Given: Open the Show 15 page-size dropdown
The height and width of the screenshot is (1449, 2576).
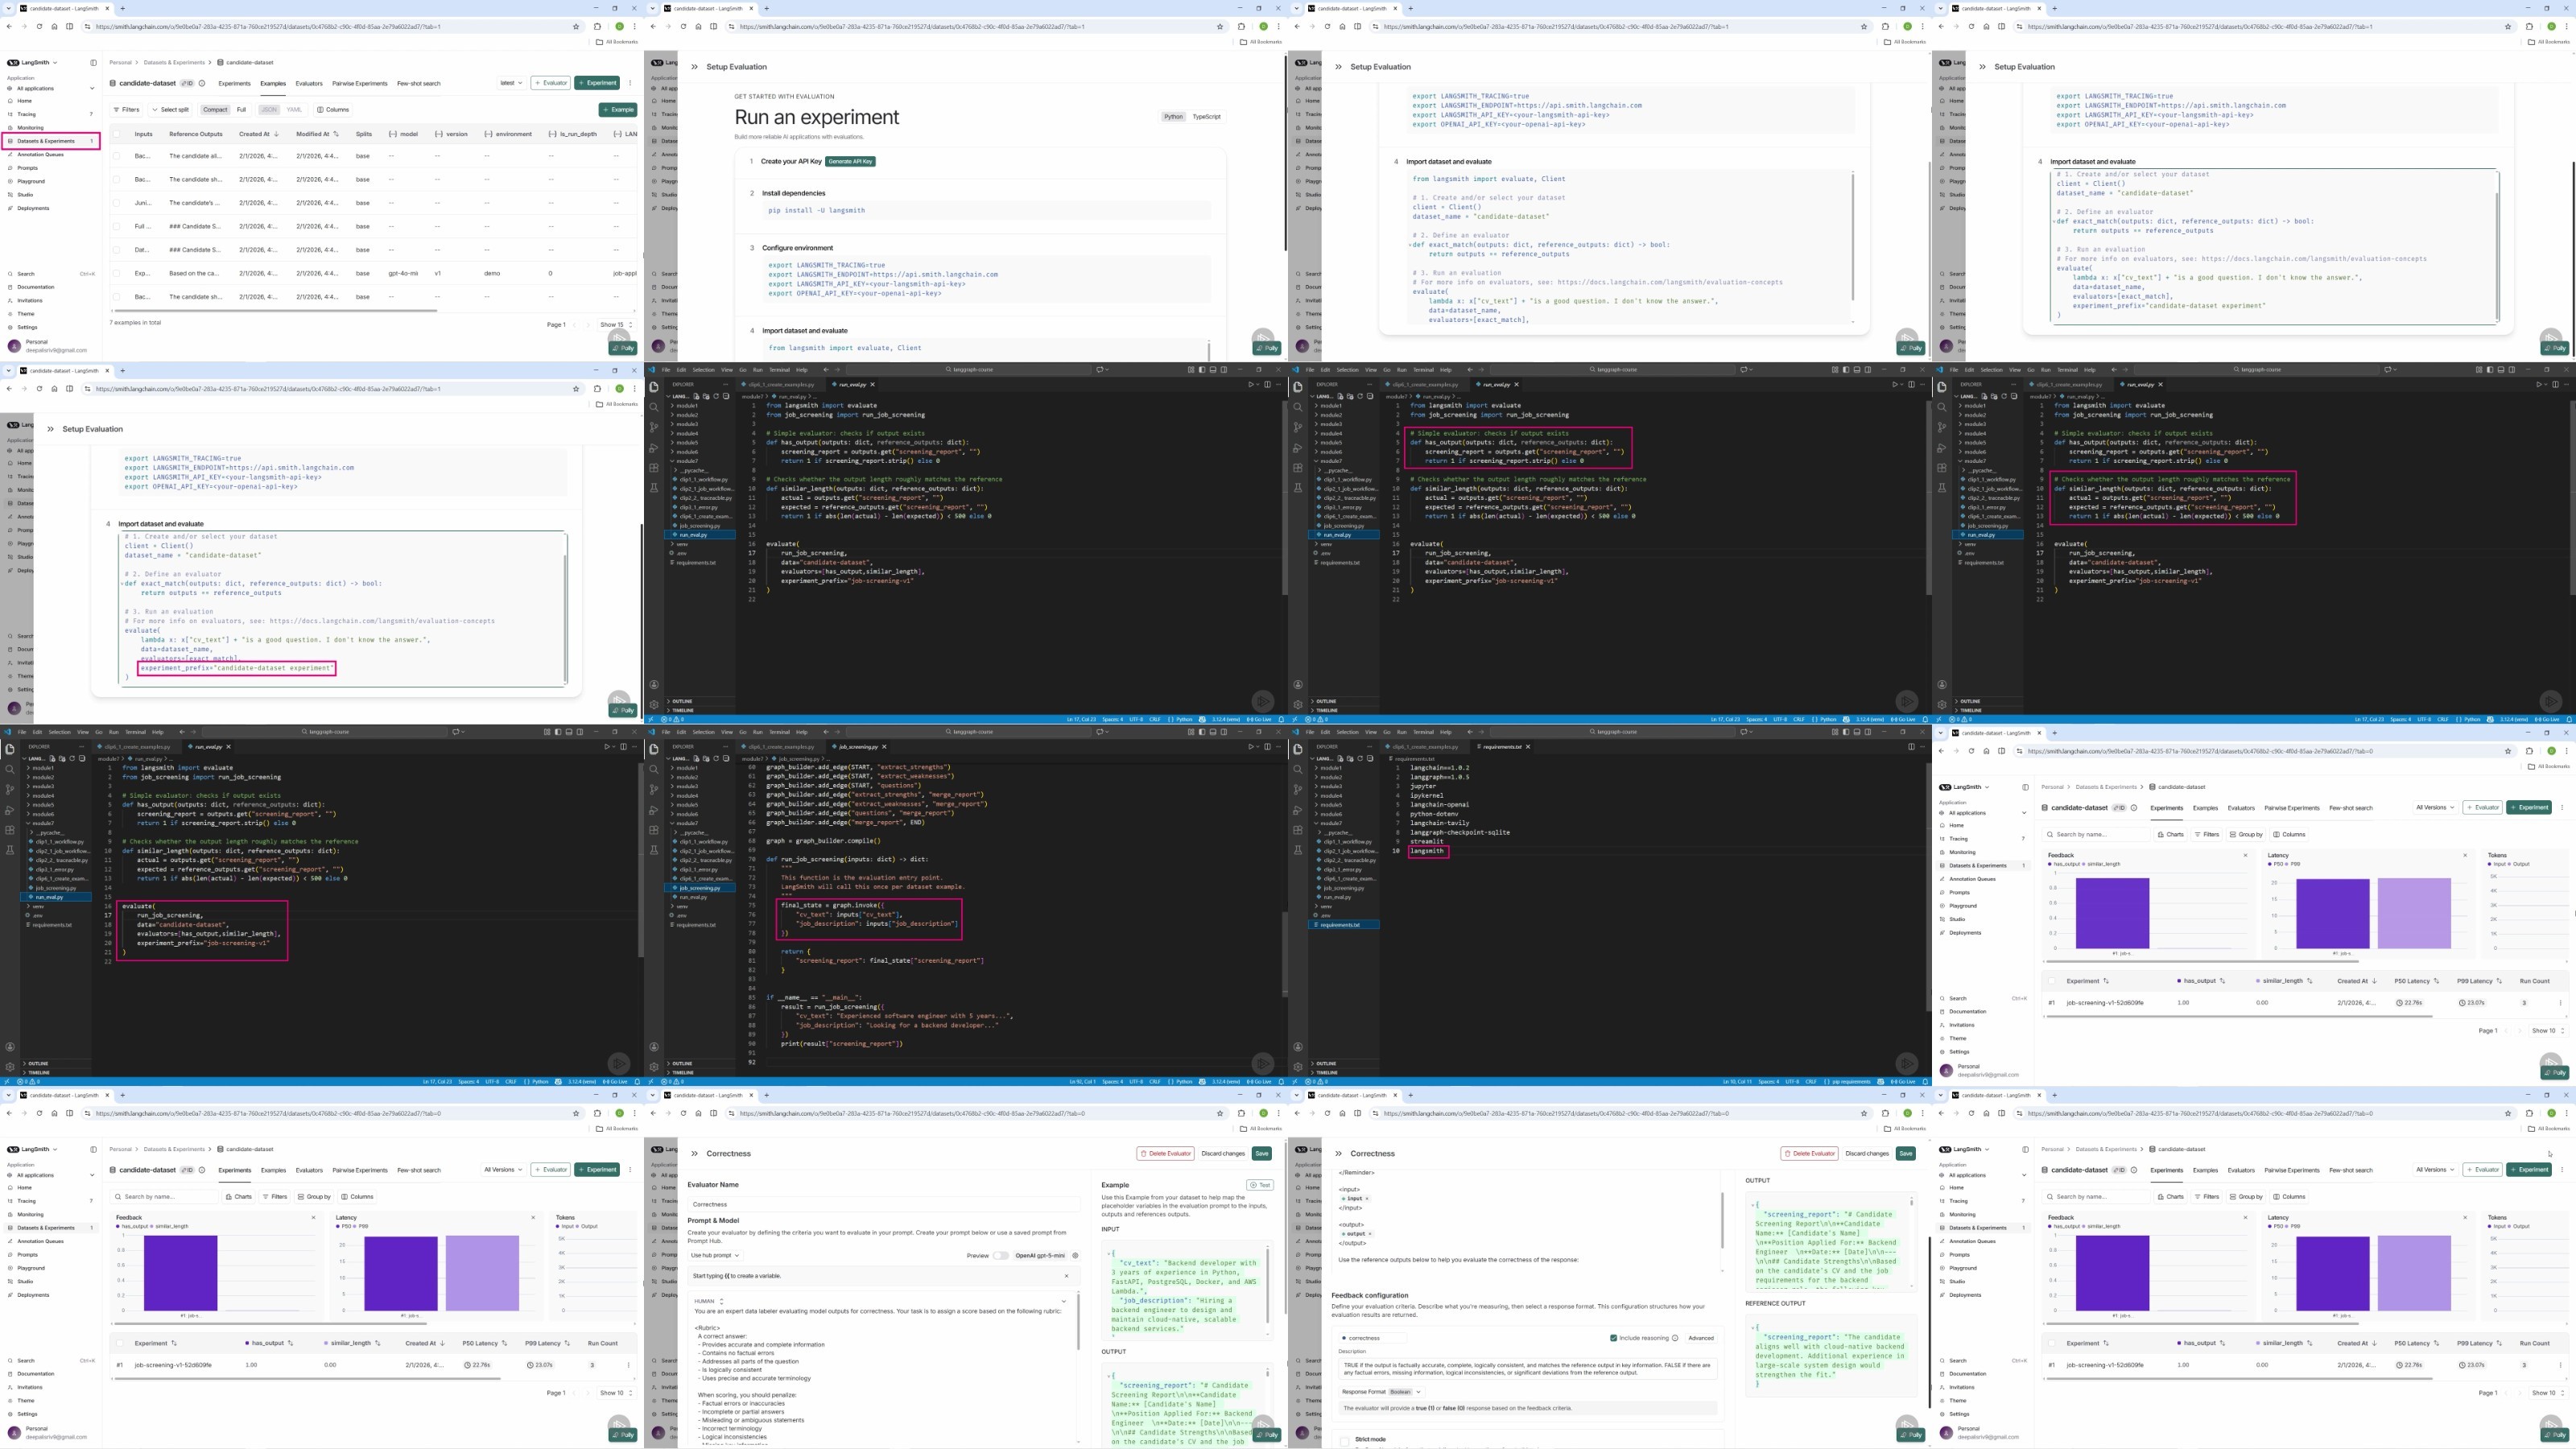Looking at the screenshot, I should (x=616, y=325).
